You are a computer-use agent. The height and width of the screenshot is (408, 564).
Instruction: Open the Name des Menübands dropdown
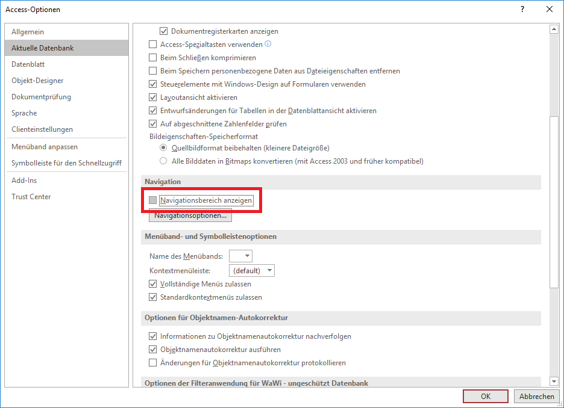[x=241, y=256]
